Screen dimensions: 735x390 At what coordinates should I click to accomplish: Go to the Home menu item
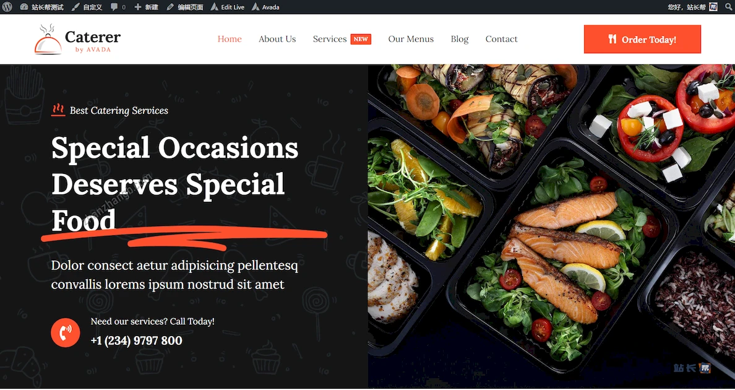(x=230, y=39)
